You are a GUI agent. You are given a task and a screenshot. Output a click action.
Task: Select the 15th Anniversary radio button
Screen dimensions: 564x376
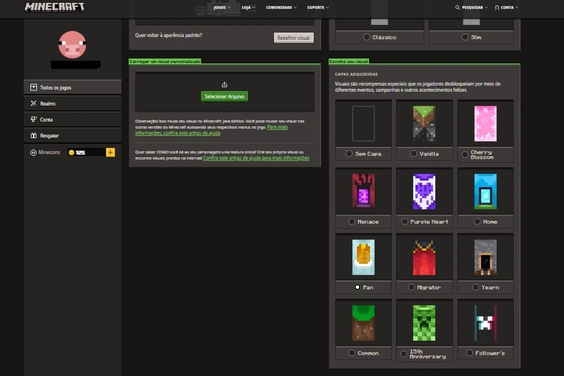point(404,354)
